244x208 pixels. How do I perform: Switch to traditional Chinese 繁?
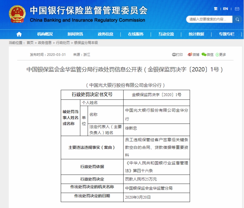click(216, 9)
